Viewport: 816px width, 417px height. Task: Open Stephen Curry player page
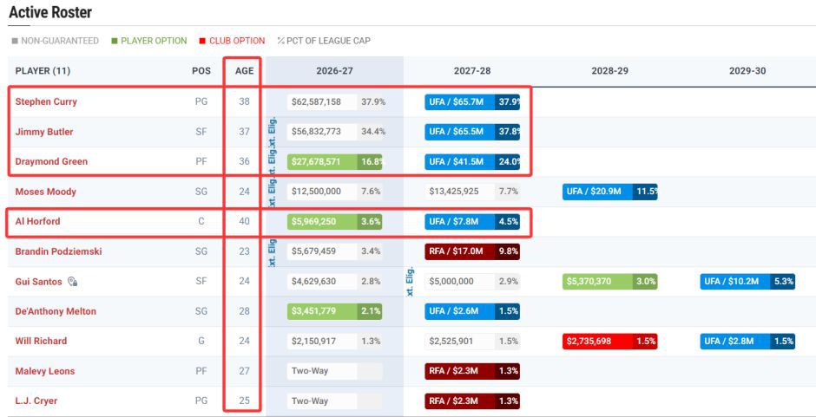[46, 102]
